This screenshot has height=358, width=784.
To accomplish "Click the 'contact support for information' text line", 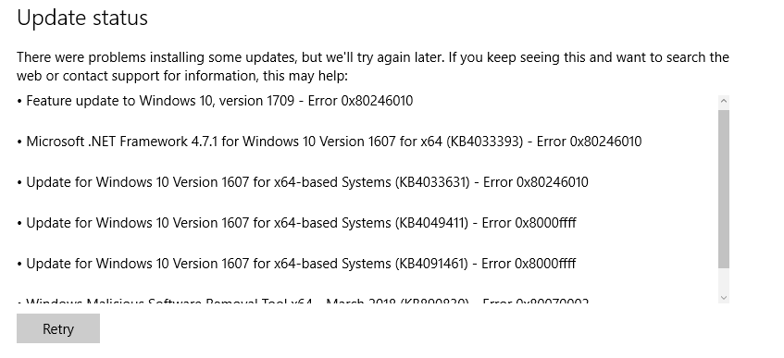I will pos(181,76).
